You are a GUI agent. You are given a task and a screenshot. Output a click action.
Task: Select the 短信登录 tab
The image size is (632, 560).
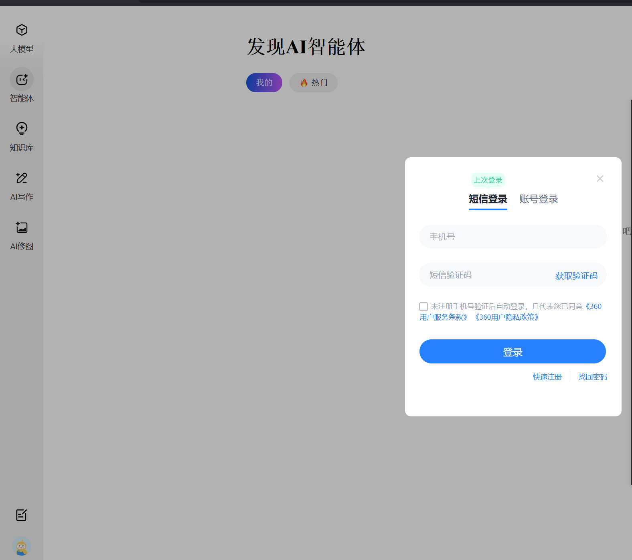[488, 199]
